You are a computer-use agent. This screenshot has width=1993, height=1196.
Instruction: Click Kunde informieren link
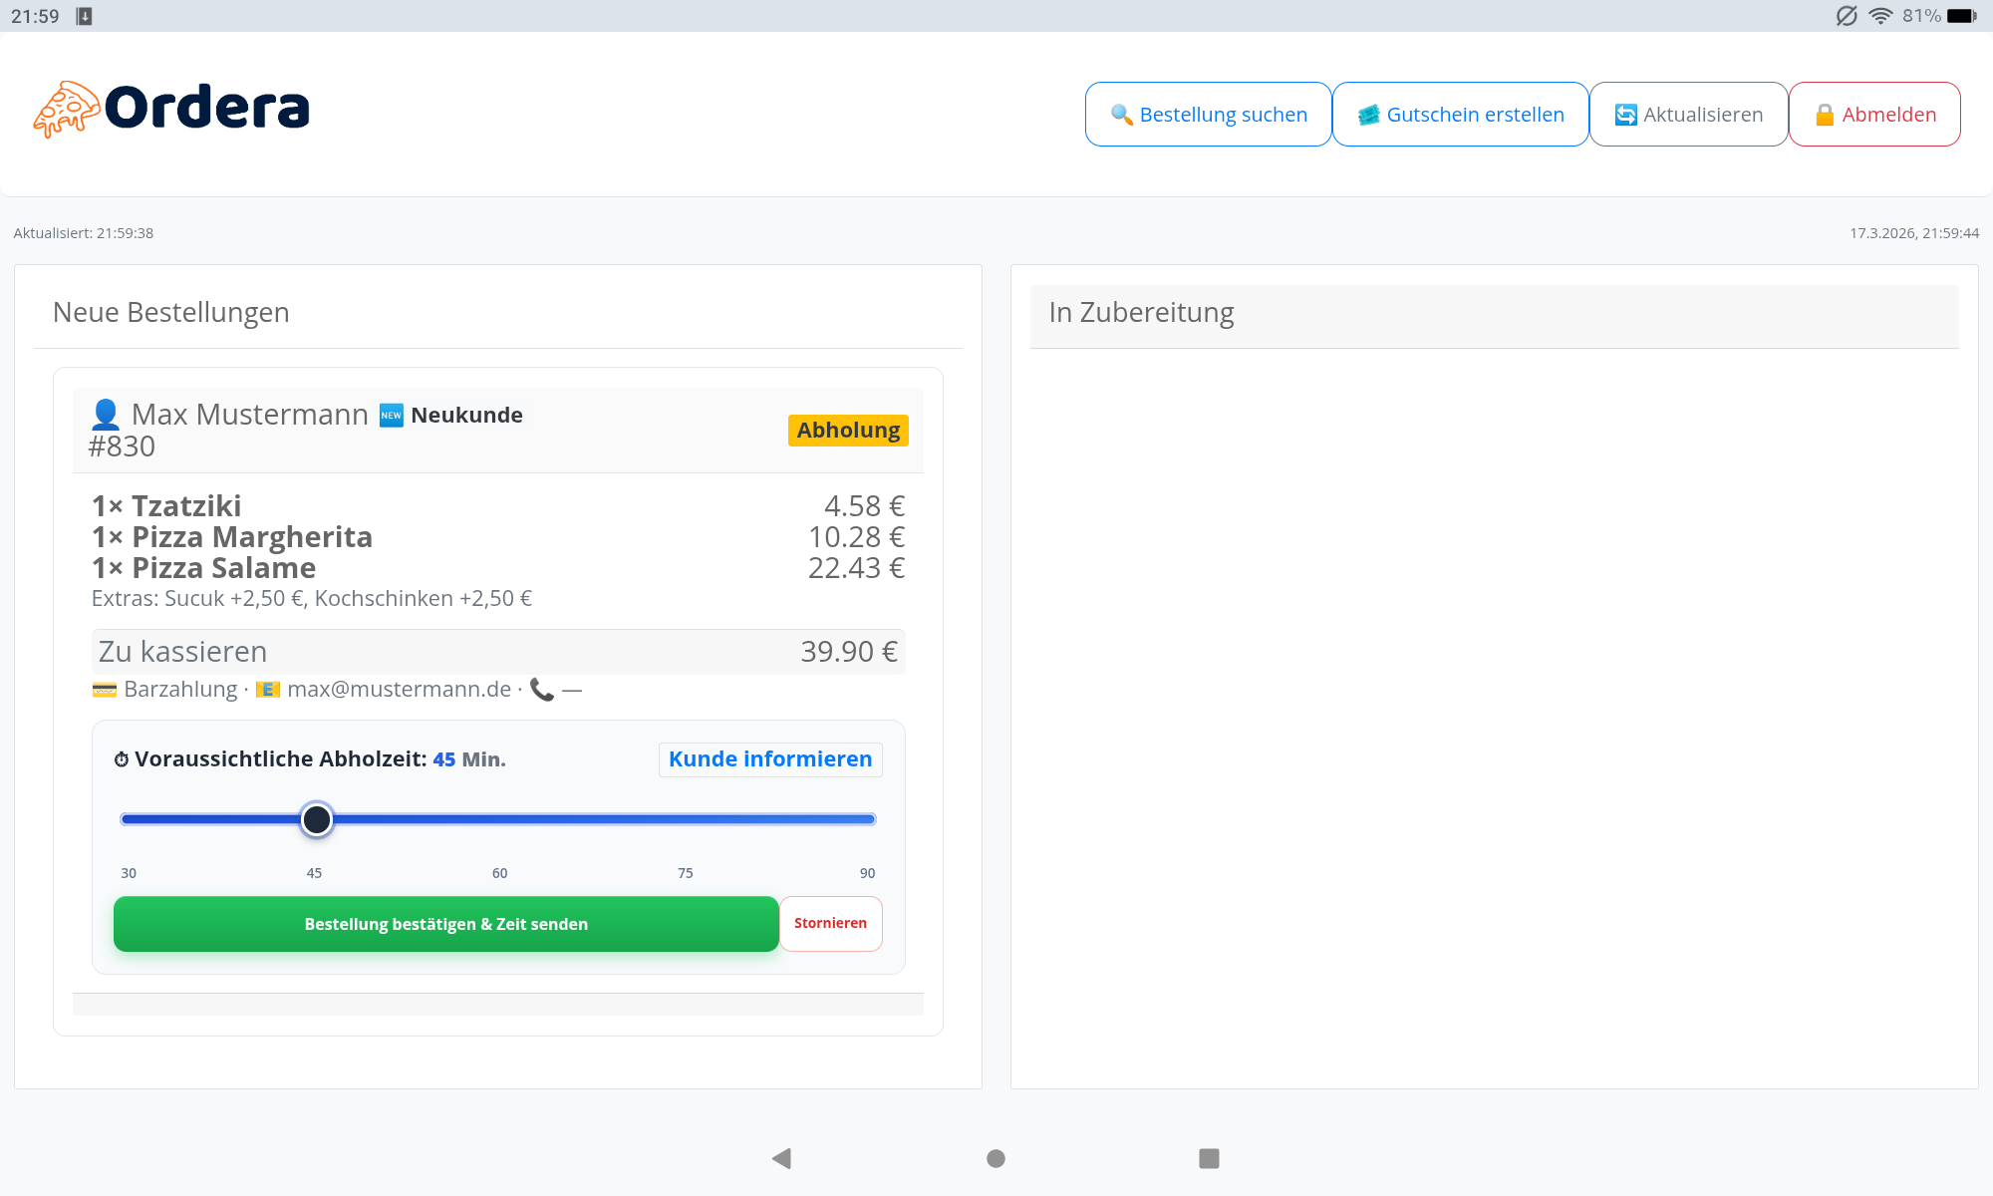[x=769, y=759]
